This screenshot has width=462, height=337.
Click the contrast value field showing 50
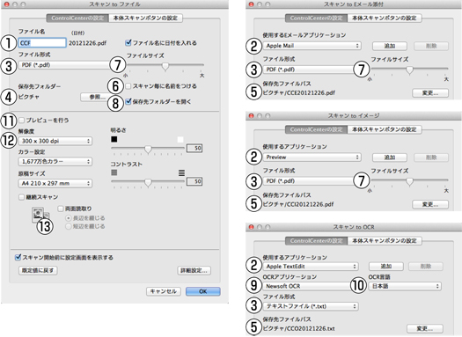point(194,181)
